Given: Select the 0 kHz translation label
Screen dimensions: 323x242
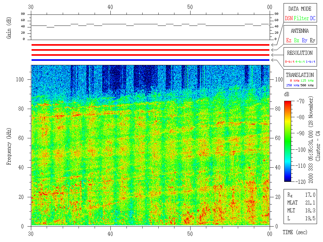Looking at the screenshot, I should click(295, 81).
